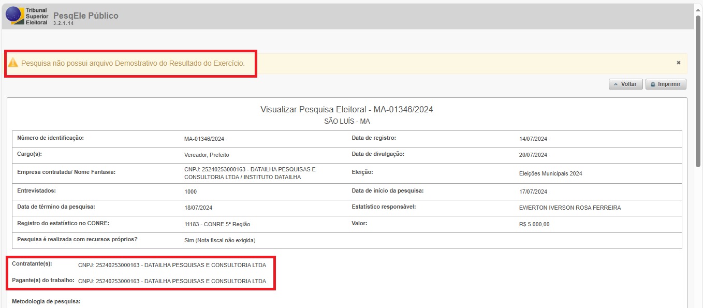Click the Registro do estatístico no CONRE label

(63, 223)
